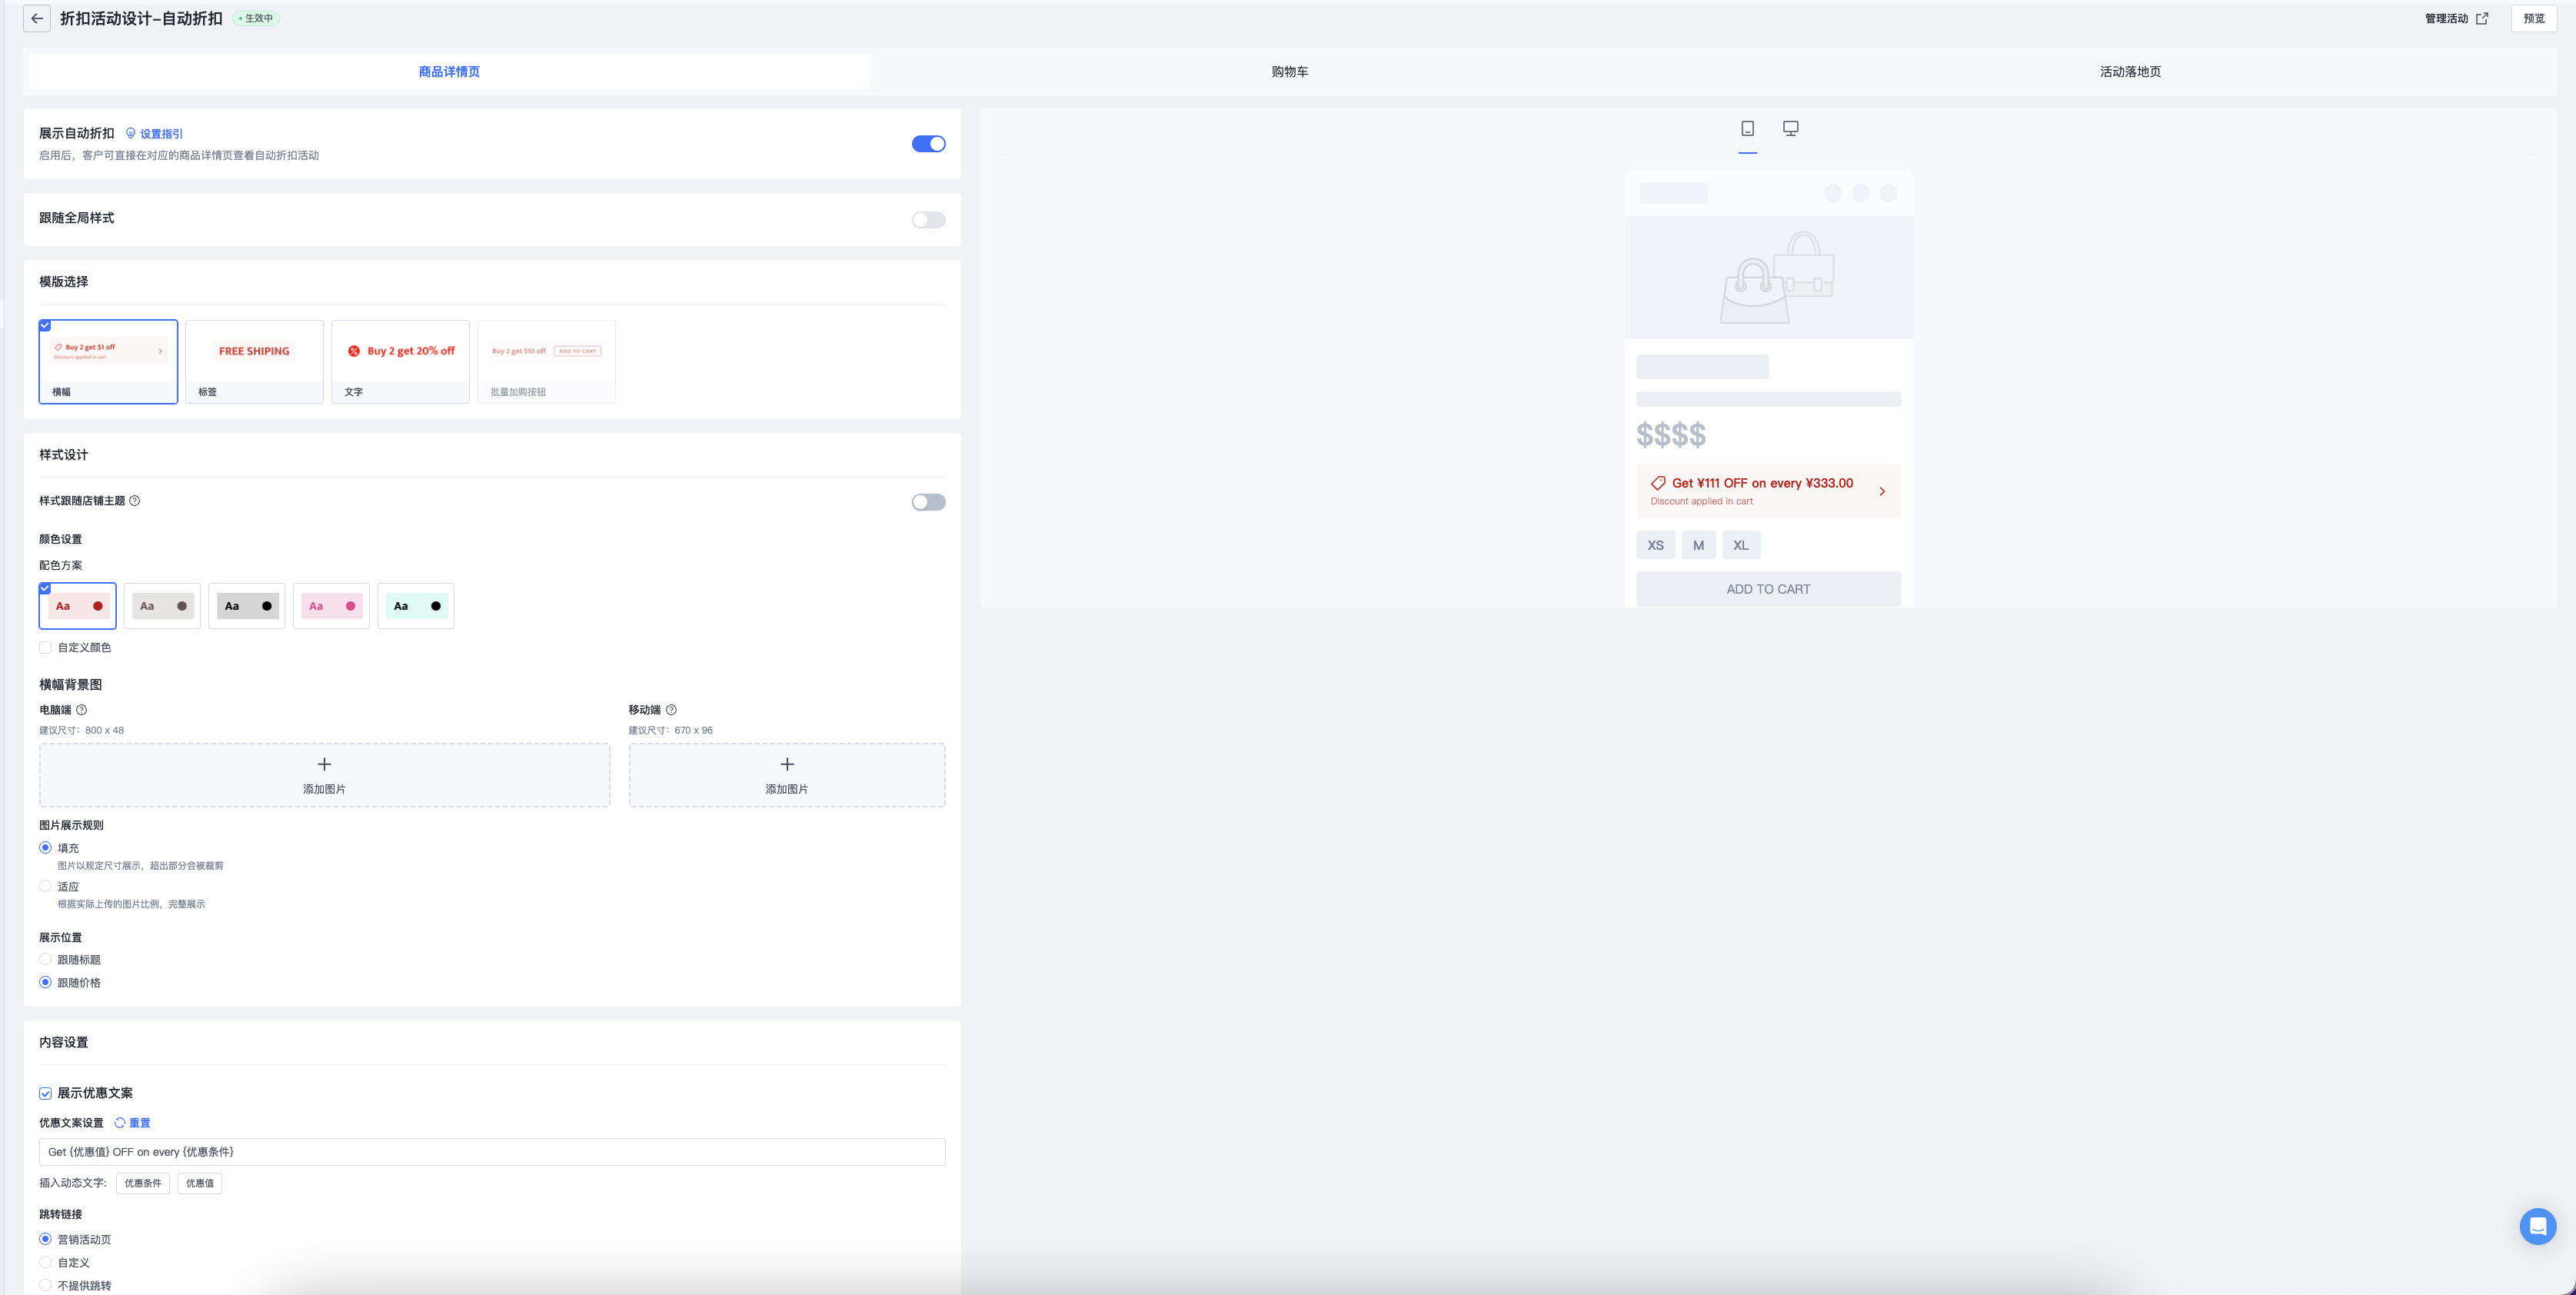This screenshot has width=2576, height=1295.
Task: Click help icon next to 电脑端
Action: tap(82, 710)
